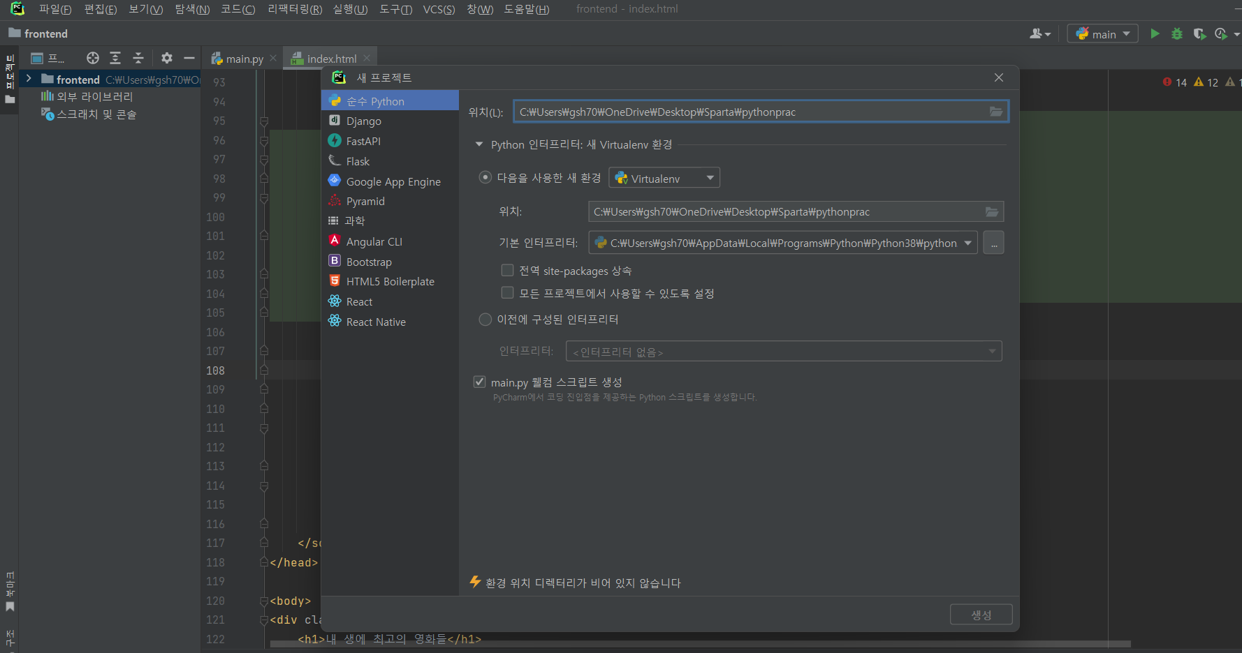Browse folder icon in the top 위치(L) field
Image resolution: width=1242 pixels, height=653 pixels.
[x=996, y=112]
